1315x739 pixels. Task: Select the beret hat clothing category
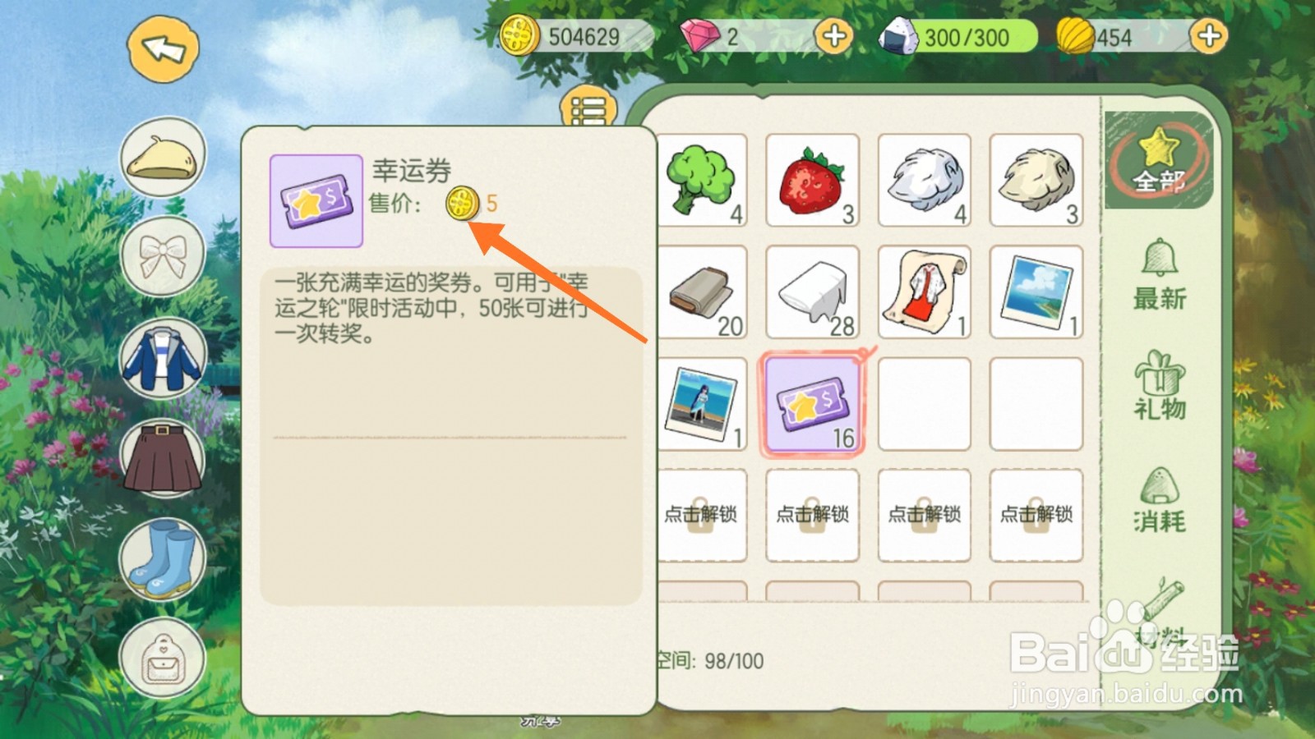163,157
